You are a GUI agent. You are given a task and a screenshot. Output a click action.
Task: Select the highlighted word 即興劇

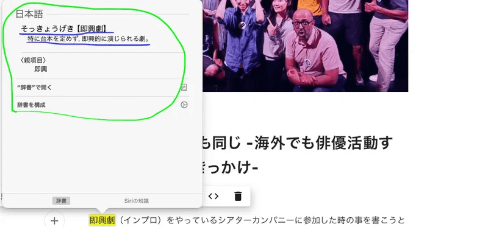point(102,220)
